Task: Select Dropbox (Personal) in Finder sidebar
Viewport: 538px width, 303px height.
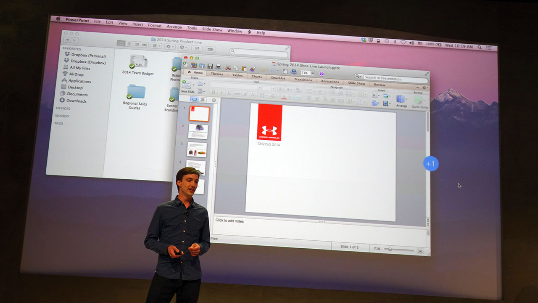Action: tap(85, 56)
